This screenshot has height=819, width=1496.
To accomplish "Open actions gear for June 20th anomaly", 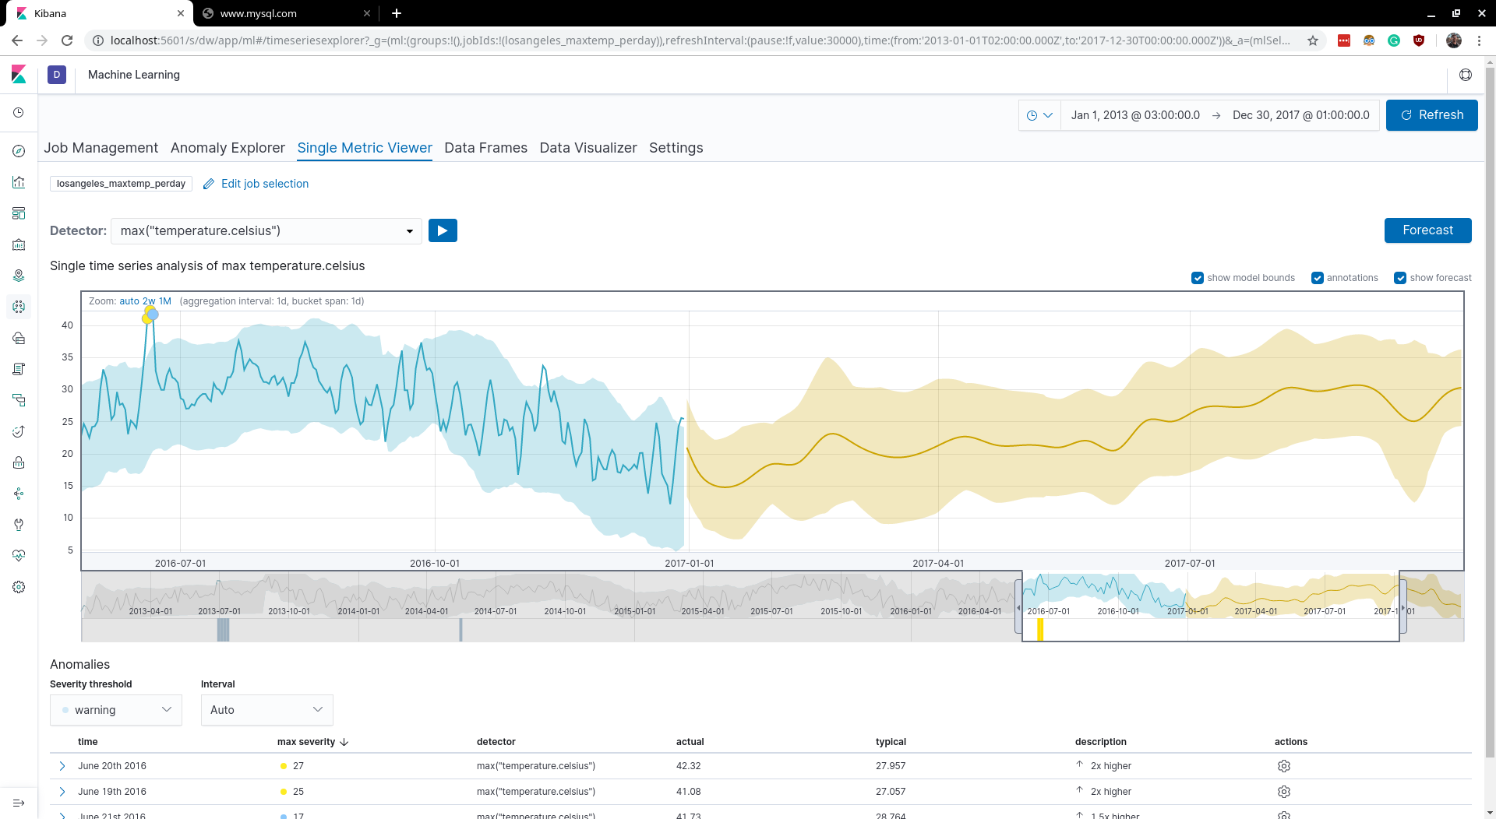I will pyautogui.click(x=1284, y=766).
